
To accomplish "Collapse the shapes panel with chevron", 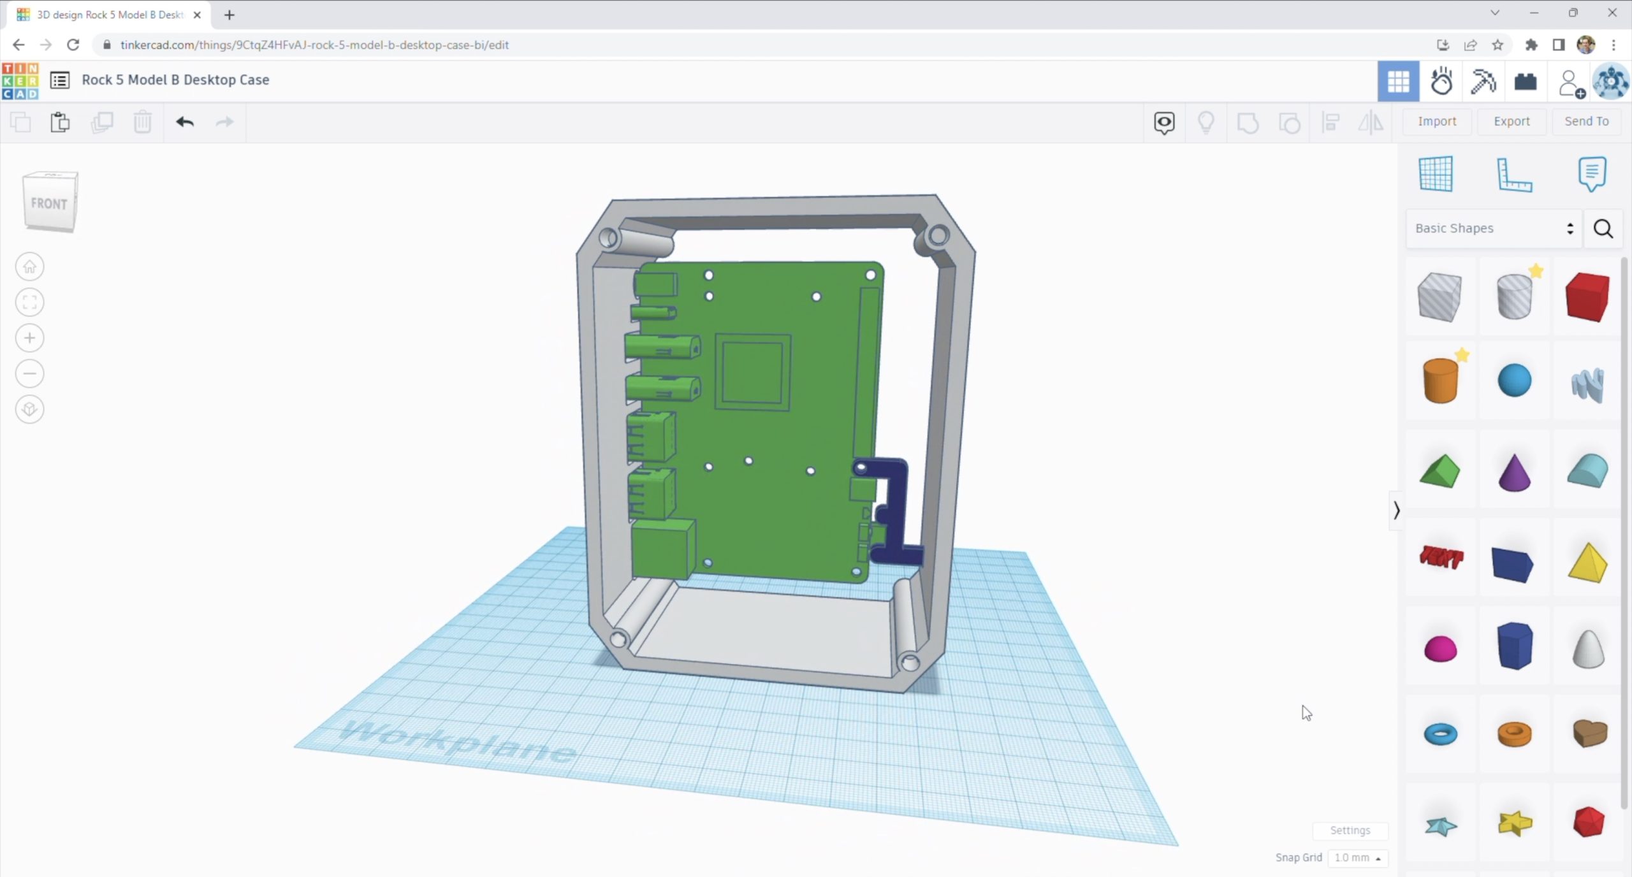I will [1396, 510].
